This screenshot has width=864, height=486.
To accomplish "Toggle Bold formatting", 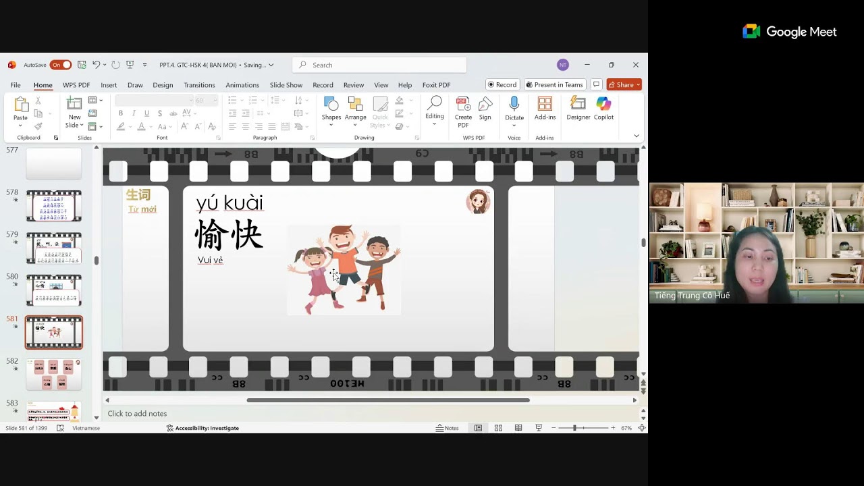I will point(121,113).
